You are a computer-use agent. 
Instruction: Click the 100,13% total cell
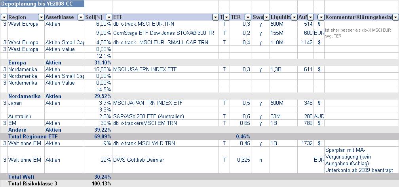point(102,184)
